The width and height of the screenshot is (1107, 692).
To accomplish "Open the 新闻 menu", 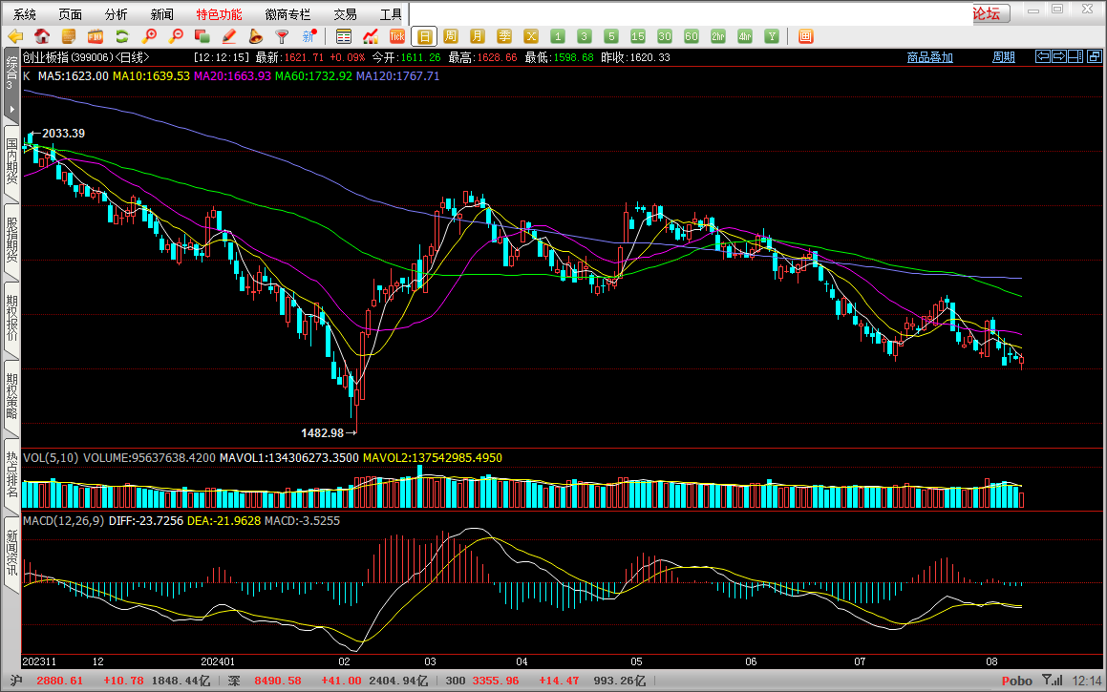I will (161, 14).
